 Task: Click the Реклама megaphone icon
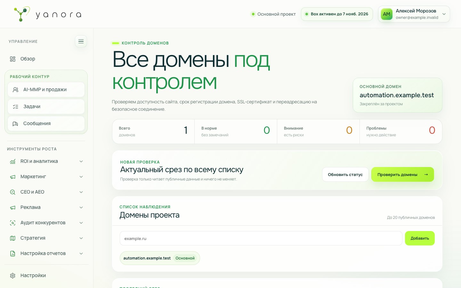[13, 207]
